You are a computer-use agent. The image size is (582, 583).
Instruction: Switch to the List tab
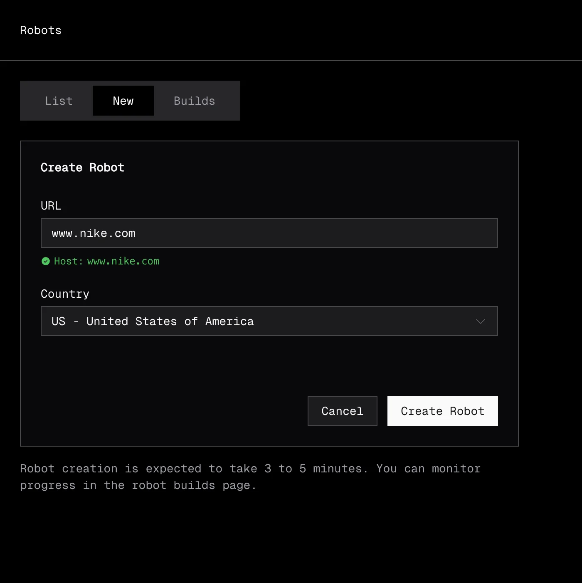[x=59, y=101]
